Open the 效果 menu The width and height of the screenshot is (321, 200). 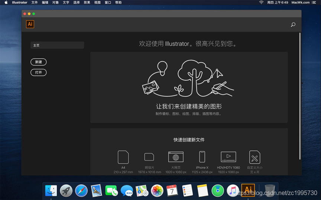click(87, 3)
